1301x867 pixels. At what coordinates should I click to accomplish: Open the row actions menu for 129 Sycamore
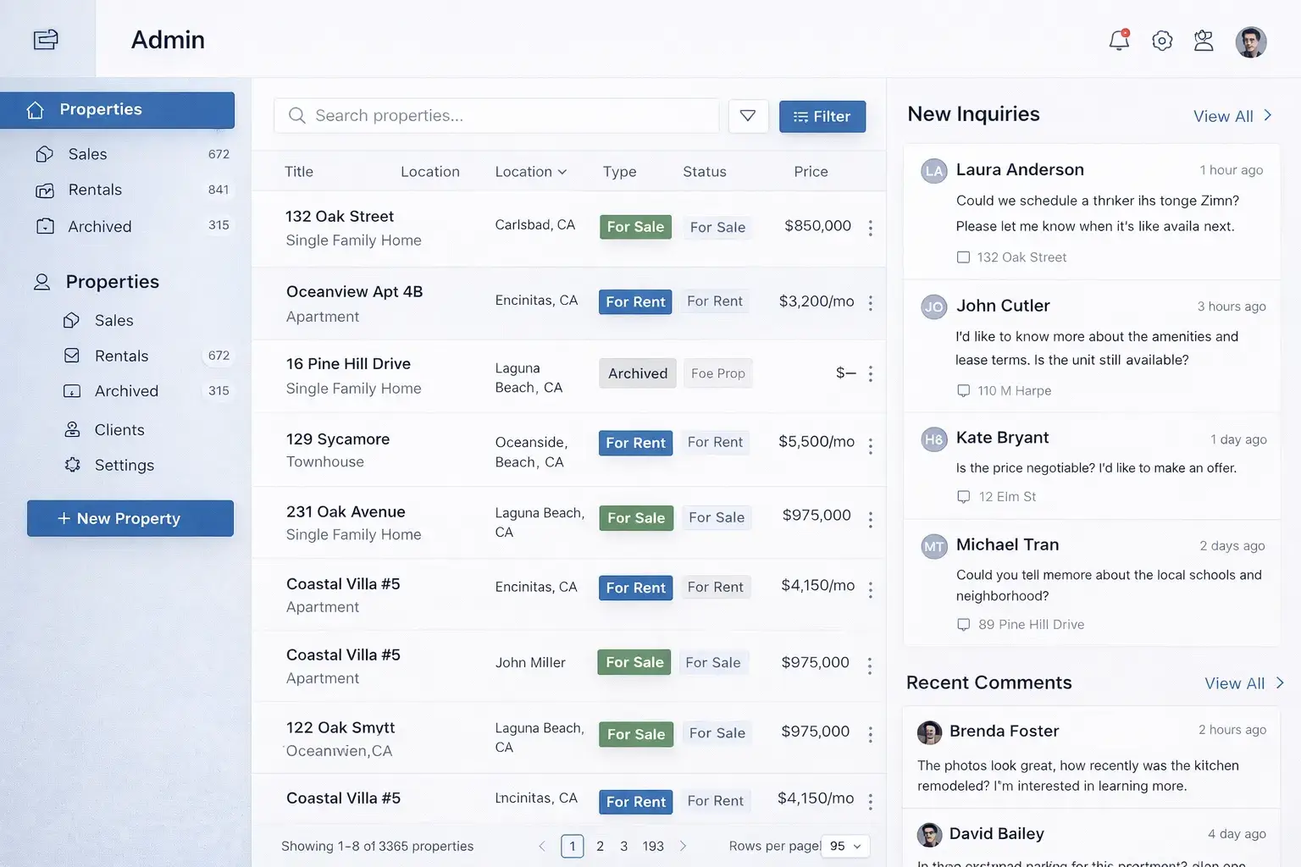click(871, 445)
